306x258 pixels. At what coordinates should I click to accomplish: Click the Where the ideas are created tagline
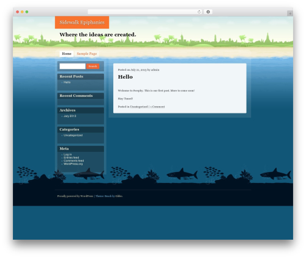click(x=98, y=35)
